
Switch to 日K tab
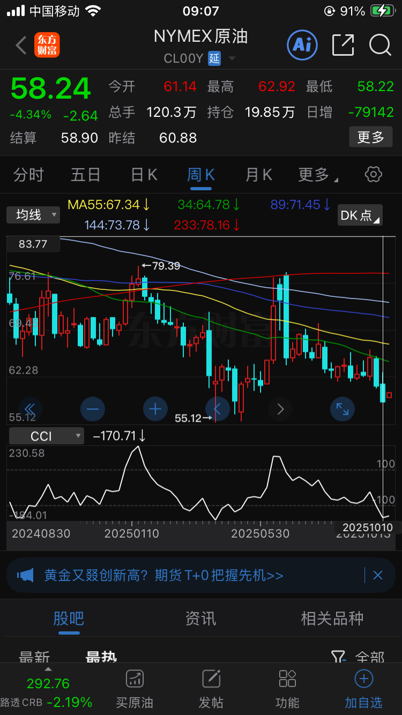click(144, 175)
